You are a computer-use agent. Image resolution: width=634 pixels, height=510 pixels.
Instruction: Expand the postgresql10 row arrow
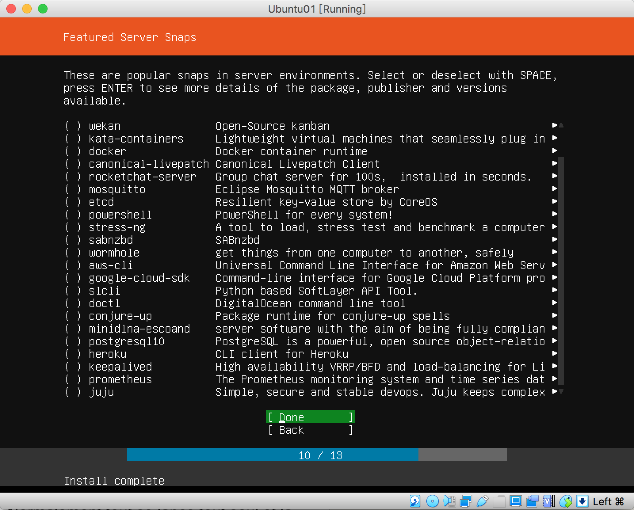(x=555, y=341)
